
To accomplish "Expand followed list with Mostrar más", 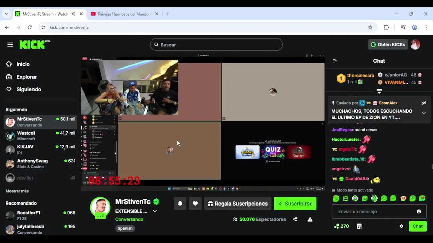I will 17,191.
